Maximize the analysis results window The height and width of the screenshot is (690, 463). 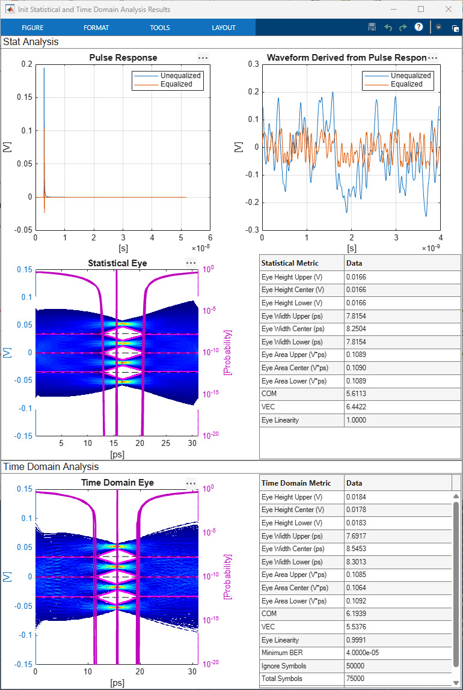click(421, 9)
